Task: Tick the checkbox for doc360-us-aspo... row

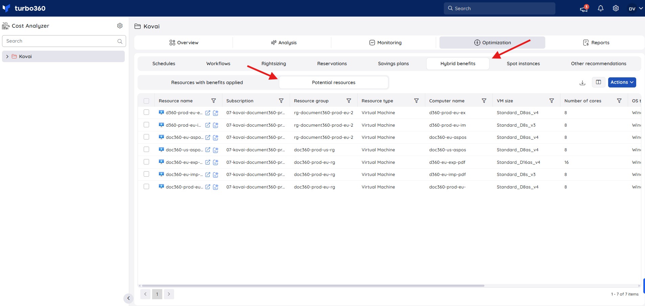Action: click(146, 149)
